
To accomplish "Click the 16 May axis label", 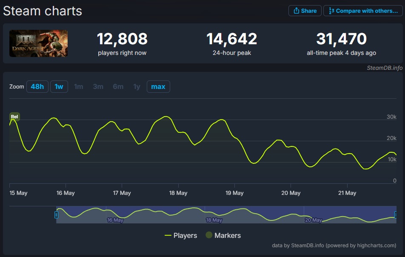I will point(66,193).
